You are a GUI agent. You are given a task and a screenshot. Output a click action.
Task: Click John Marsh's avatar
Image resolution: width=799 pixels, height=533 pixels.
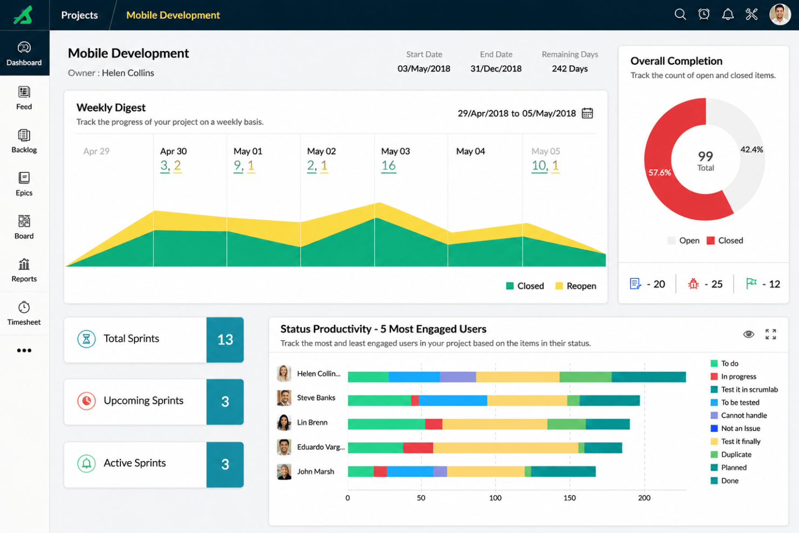point(284,472)
